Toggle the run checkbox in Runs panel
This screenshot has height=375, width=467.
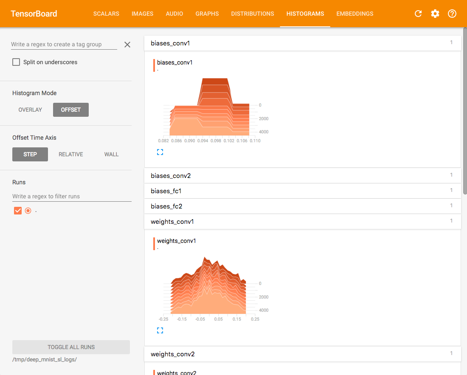pyautogui.click(x=17, y=210)
